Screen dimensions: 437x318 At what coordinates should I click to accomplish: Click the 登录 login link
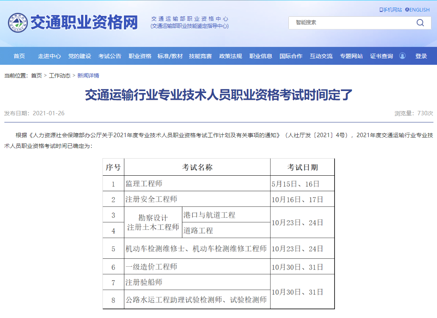(421, 56)
